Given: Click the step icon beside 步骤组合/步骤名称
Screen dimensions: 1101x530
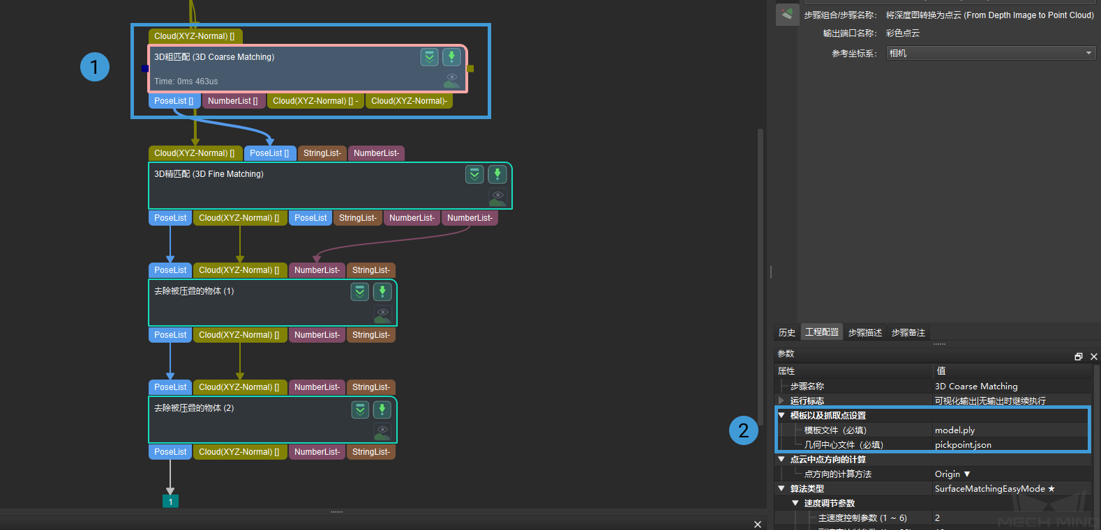Looking at the screenshot, I should pyautogui.click(x=787, y=15).
